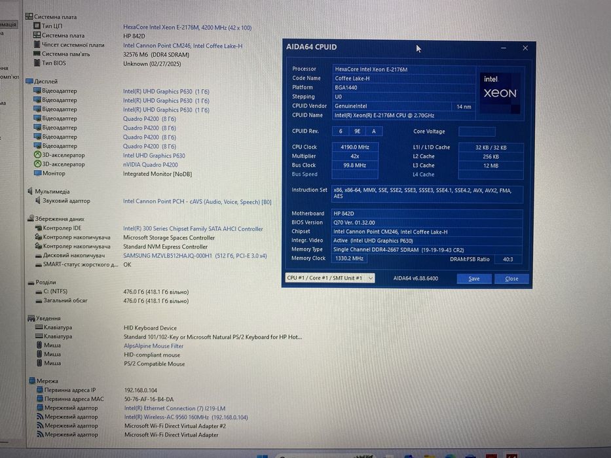Click the L2 Cache 256 KB field
Screen dimensions: 611x458
491,156
